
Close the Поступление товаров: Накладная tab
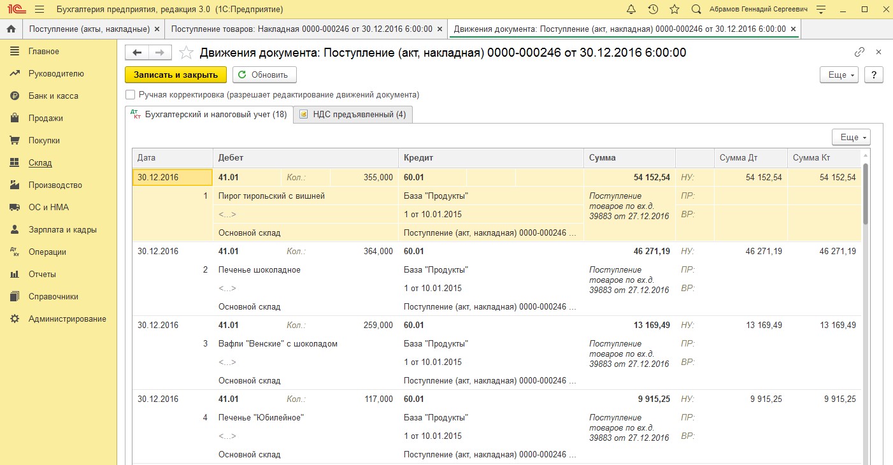pyautogui.click(x=440, y=29)
